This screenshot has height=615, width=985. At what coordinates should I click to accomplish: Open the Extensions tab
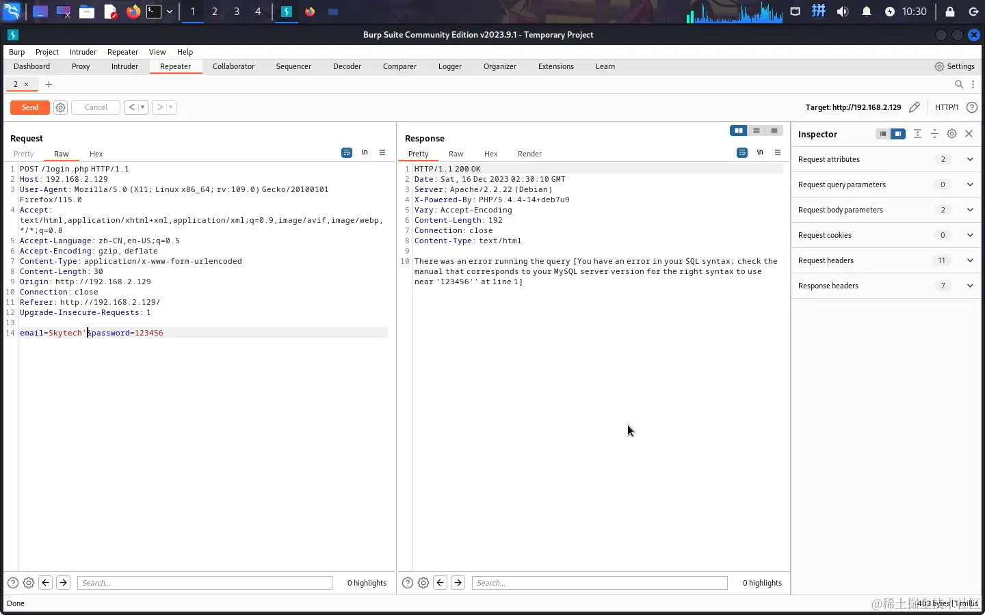(x=556, y=66)
